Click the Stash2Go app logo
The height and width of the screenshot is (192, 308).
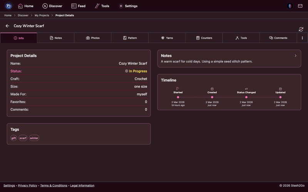pos(8,6)
